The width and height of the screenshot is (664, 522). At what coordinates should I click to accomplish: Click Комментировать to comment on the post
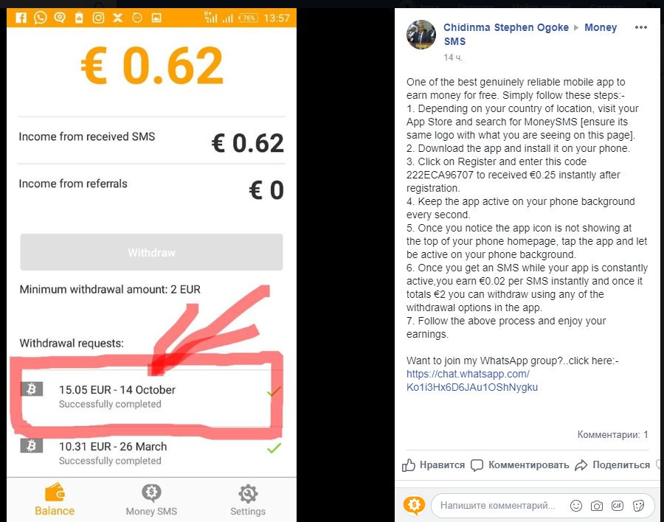pyautogui.click(x=520, y=464)
